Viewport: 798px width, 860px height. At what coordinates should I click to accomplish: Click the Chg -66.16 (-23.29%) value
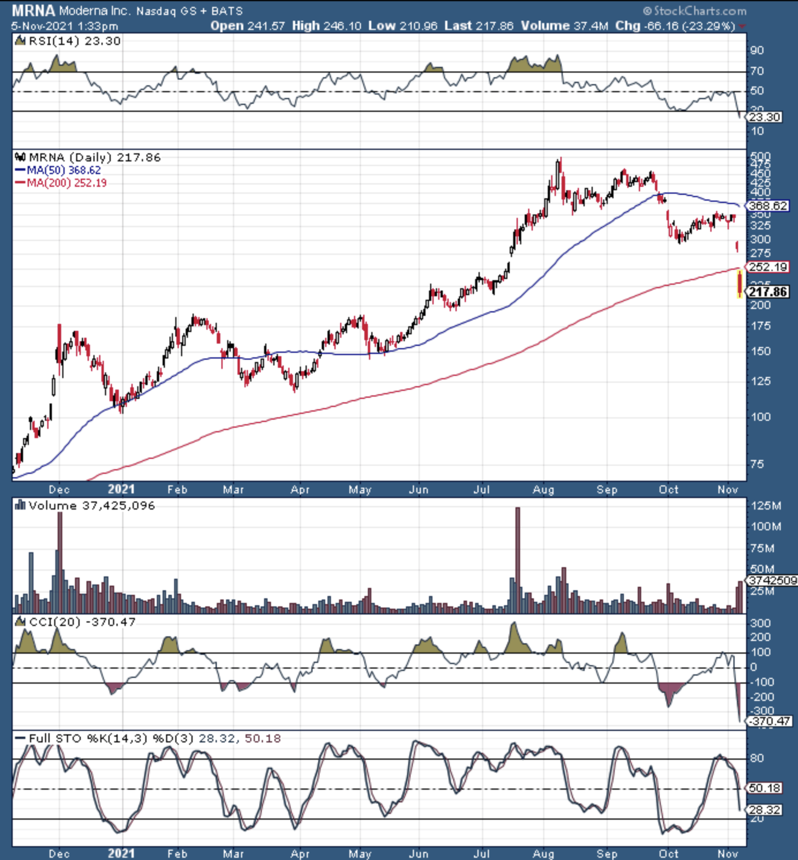[675, 26]
